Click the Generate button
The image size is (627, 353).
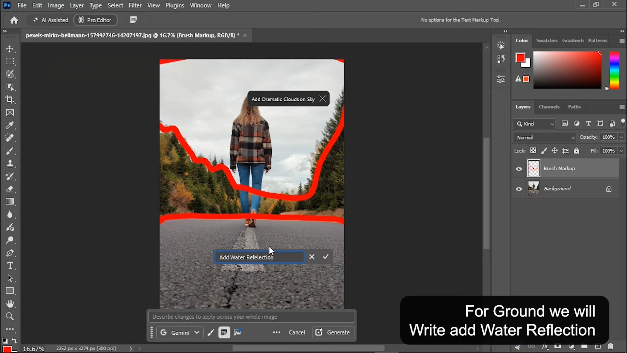tap(333, 332)
